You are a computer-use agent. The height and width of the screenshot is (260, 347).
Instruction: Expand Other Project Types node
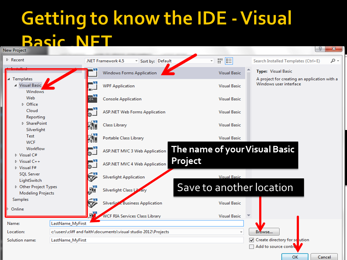[x=16, y=187]
